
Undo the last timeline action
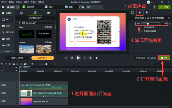coord(2,64)
